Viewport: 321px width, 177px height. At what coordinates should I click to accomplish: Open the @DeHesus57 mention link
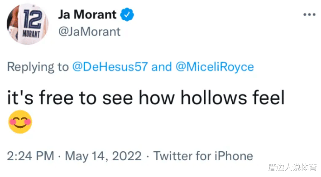110,67
